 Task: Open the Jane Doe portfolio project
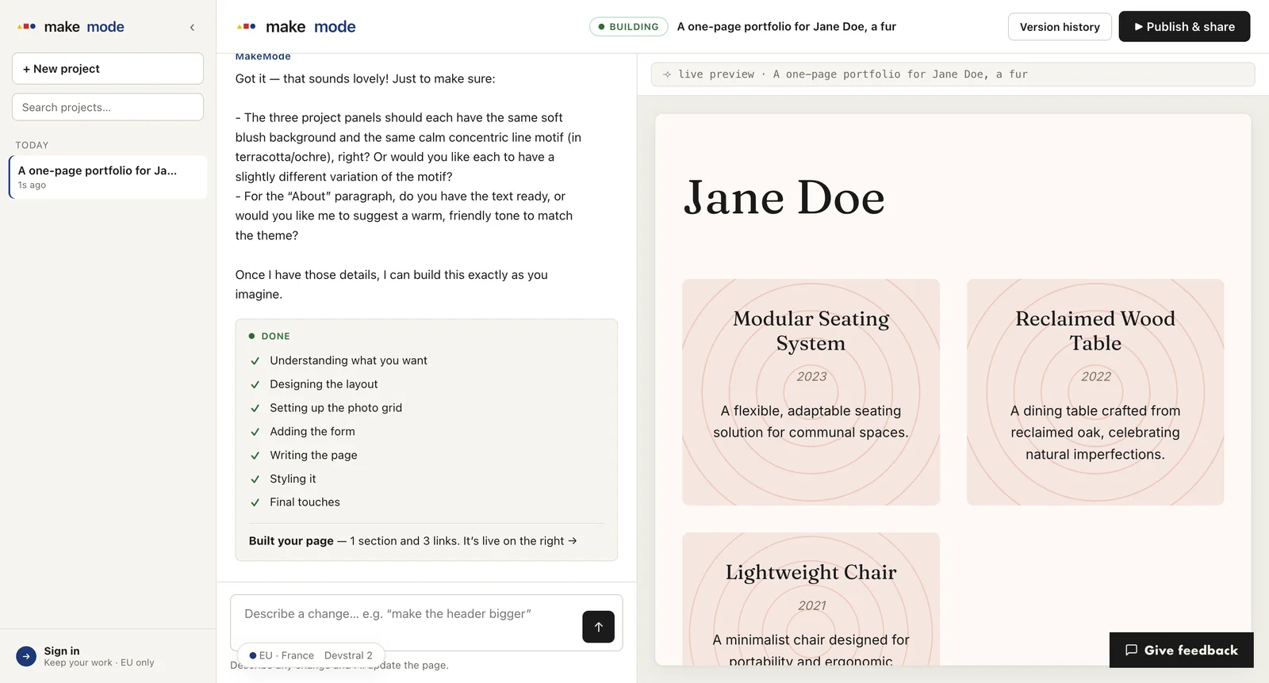click(108, 177)
